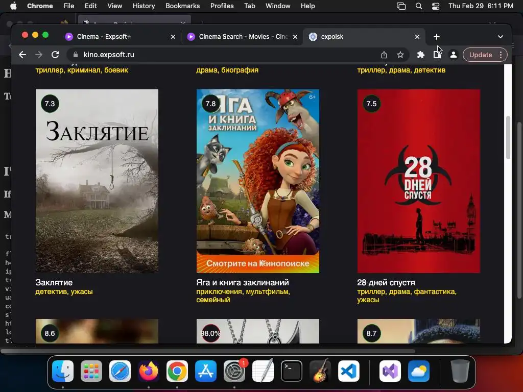Click the Update button in Chrome
The image size is (523, 392).
[480, 55]
